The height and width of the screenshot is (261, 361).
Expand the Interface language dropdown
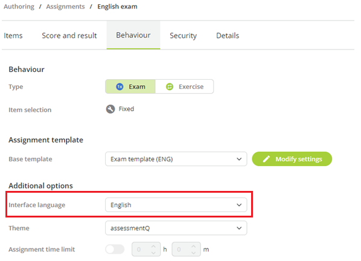click(176, 205)
